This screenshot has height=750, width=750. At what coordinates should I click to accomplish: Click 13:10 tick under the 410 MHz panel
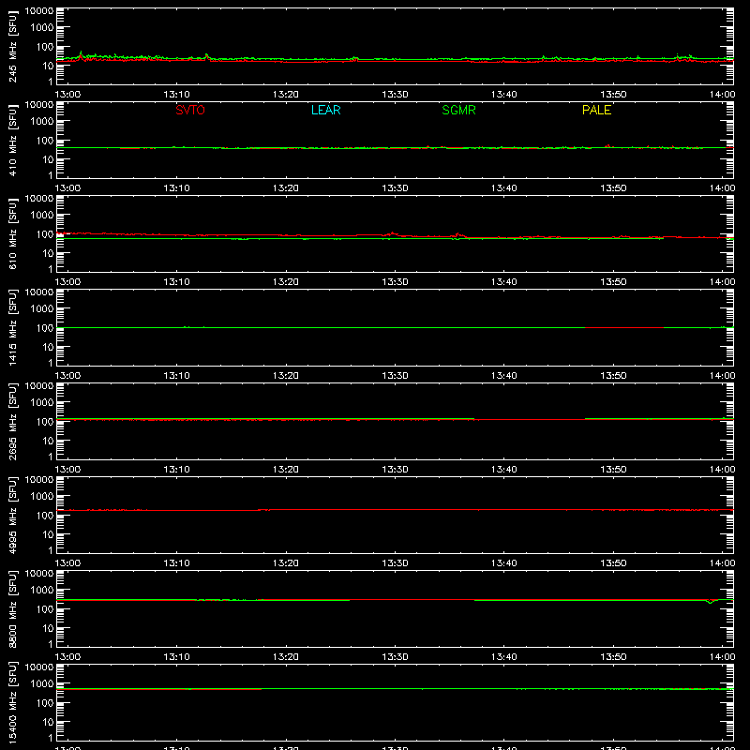[x=176, y=188]
